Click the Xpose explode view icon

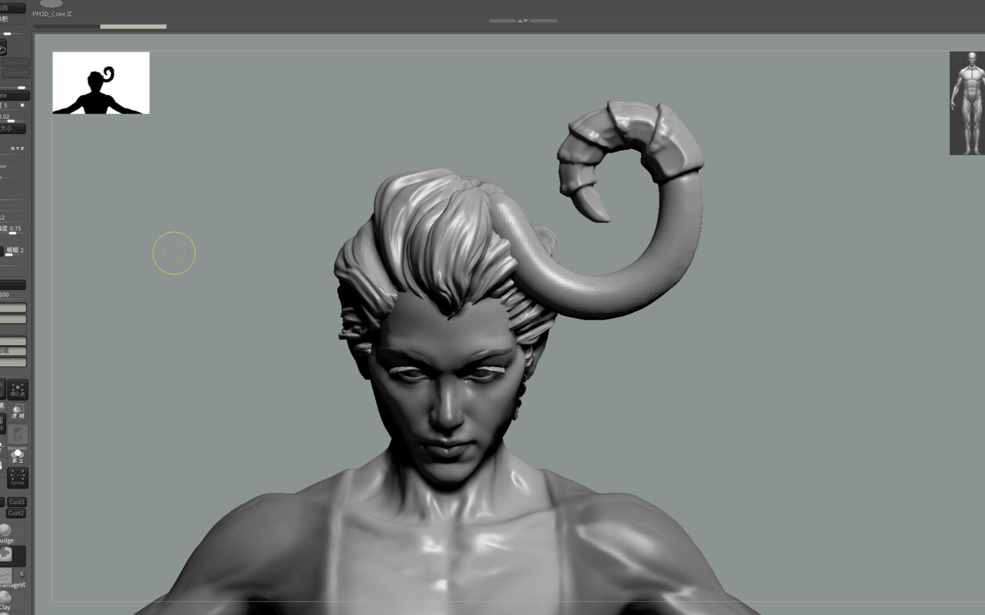click(x=18, y=477)
